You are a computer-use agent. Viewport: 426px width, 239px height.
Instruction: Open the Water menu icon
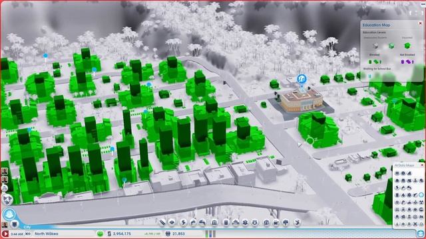tap(193, 222)
